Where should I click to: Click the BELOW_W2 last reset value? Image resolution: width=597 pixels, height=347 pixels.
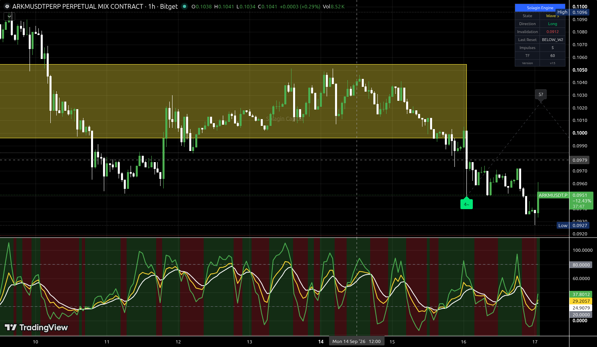tap(553, 40)
